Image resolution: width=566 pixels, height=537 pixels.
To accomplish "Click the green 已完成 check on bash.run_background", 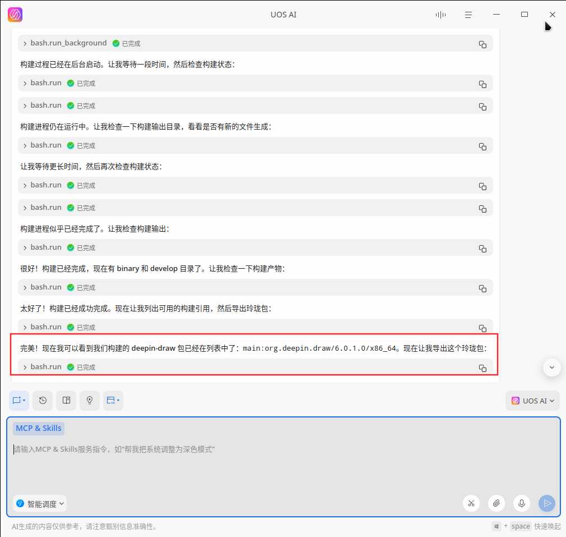I will tap(116, 43).
